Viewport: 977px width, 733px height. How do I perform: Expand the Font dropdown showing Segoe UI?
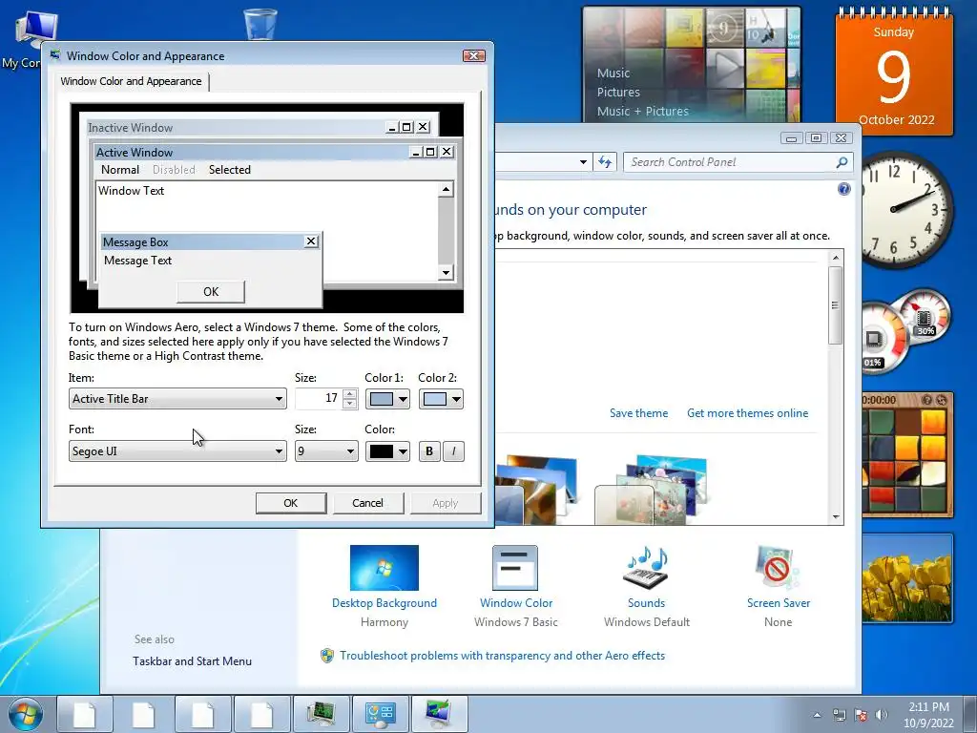(x=177, y=451)
